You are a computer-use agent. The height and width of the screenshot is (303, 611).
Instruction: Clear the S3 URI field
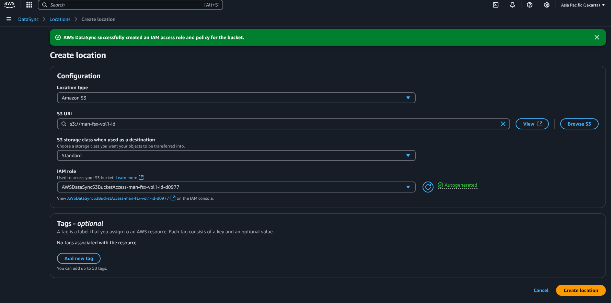click(503, 124)
